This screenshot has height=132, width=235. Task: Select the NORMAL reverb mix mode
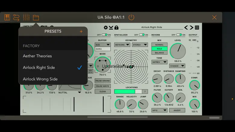pos(159,45)
